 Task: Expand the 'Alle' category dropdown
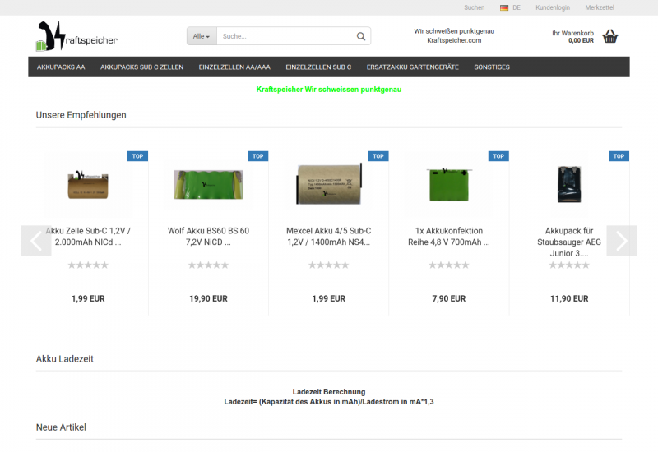tap(201, 36)
